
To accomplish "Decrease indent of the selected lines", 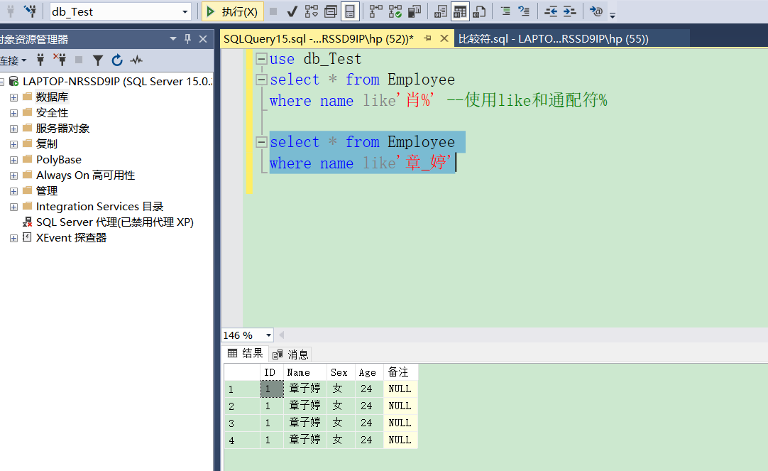I will [x=551, y=12].
